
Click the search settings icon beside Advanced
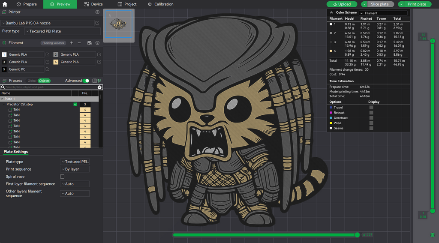tap(99, 81)
